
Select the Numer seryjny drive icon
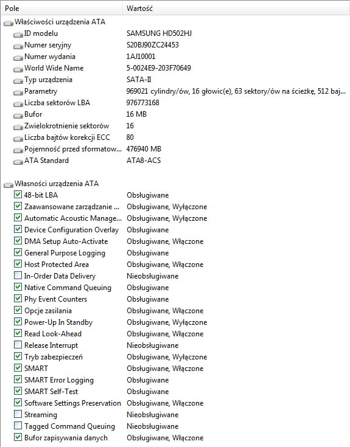coord(18,46)
